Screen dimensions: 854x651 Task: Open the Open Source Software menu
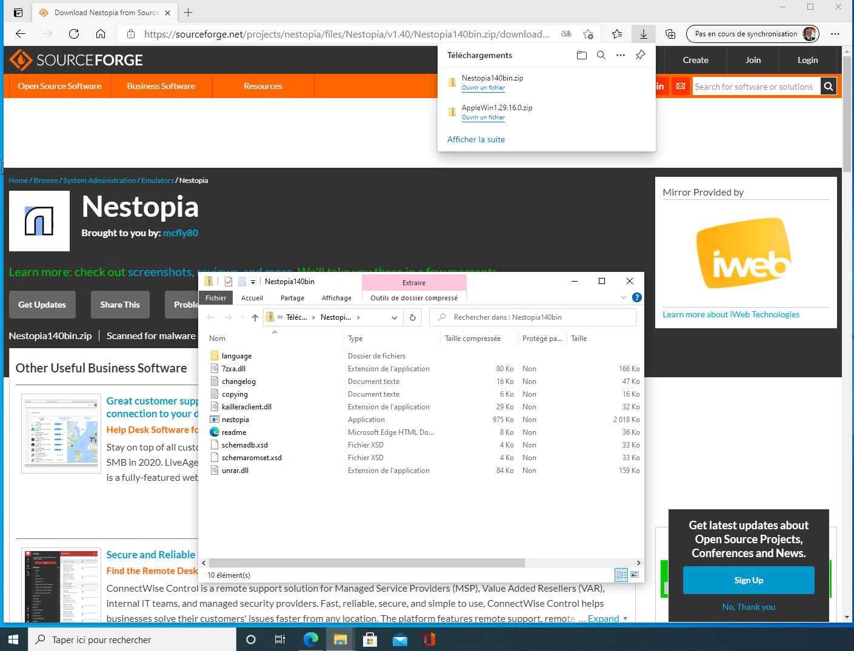(x=59, y=86)
